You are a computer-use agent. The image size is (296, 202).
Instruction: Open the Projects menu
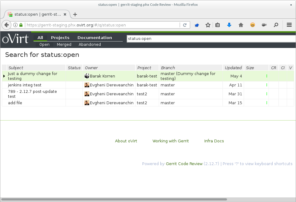click(60, 38)
